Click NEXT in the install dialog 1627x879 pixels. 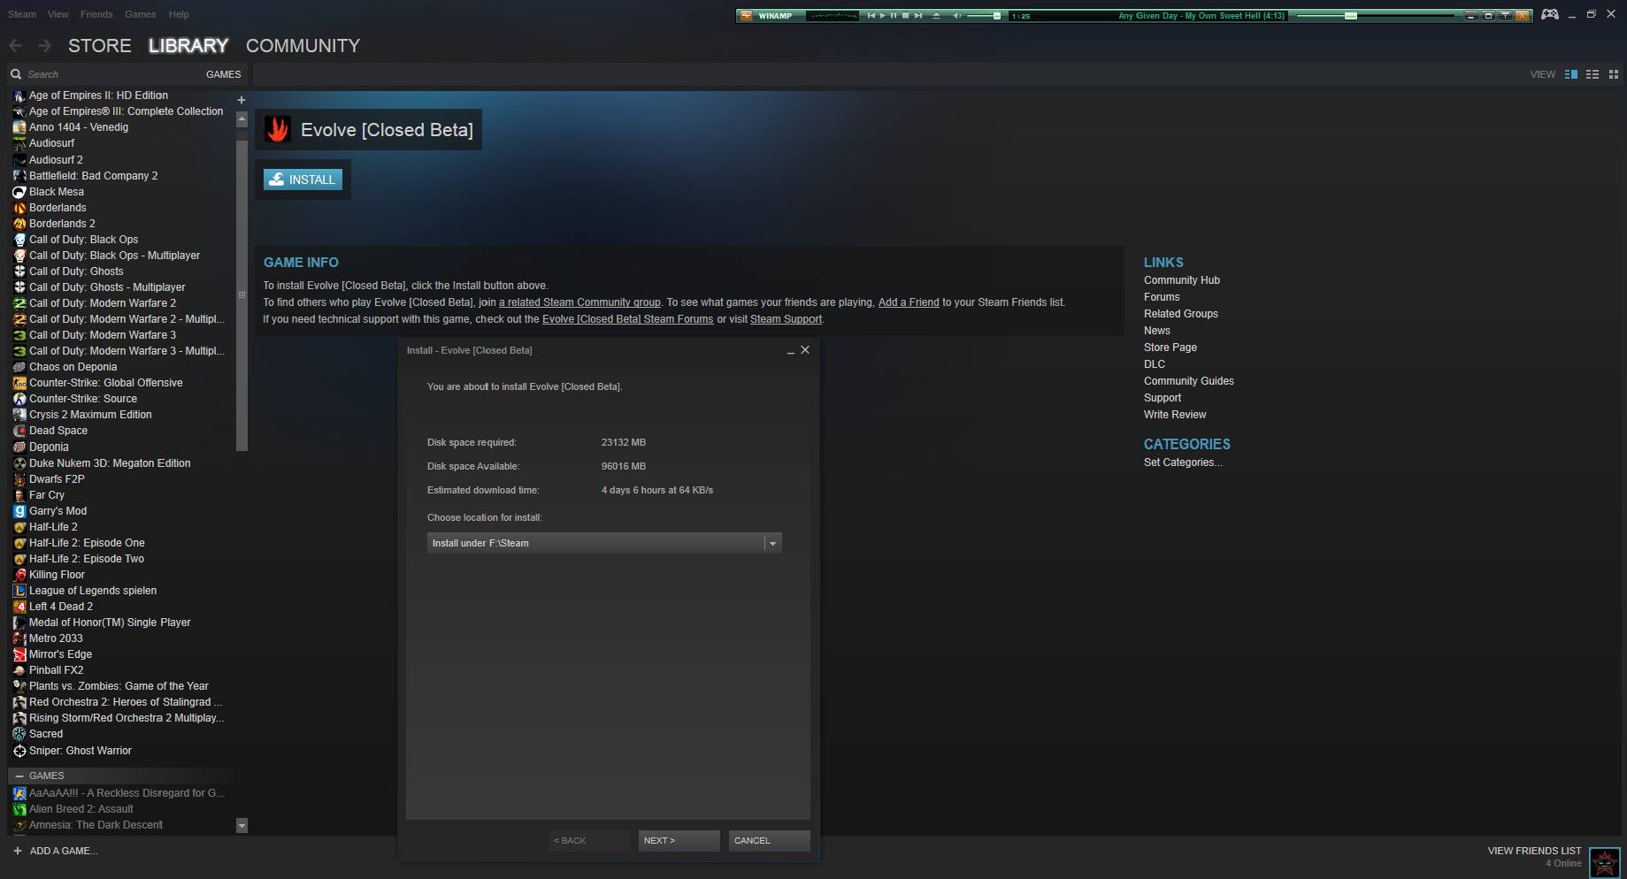(x=679, y=840)
